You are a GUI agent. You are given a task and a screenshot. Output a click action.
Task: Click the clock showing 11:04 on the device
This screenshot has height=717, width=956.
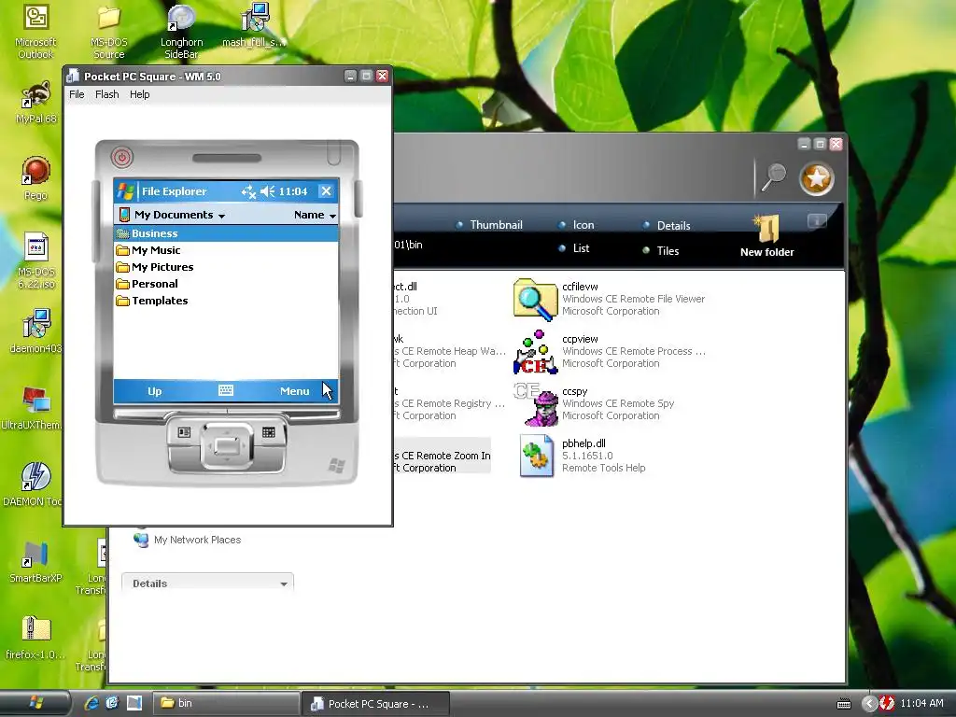point(292,191)
